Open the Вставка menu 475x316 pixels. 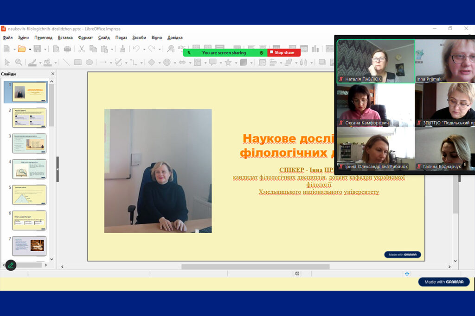coord(65,37)
